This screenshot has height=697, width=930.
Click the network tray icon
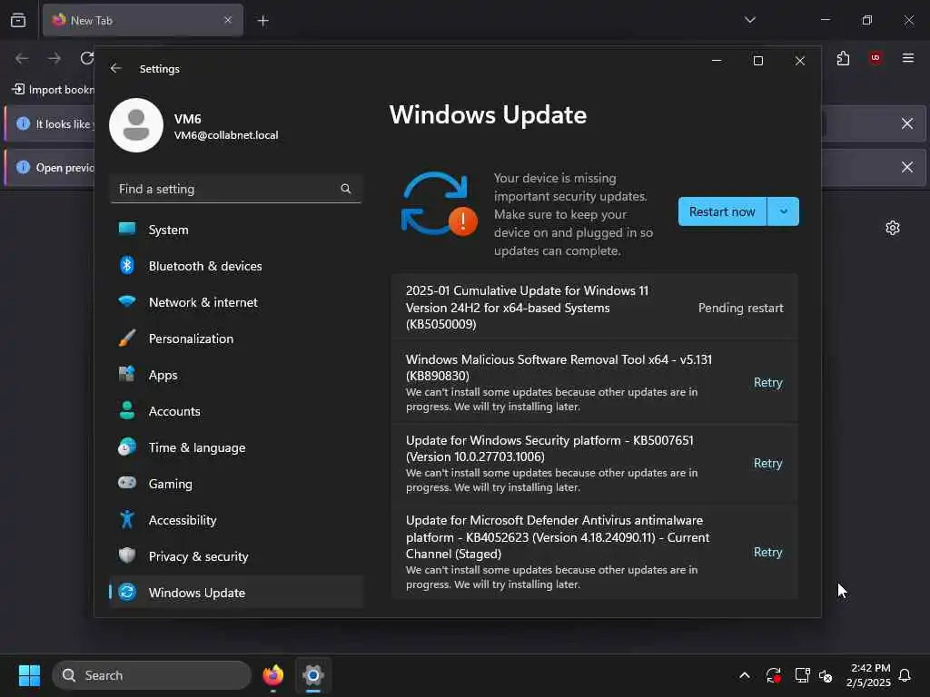coord(803,675)
